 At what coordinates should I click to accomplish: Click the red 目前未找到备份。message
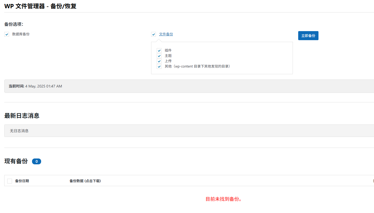pyautogui.click(x=224, y=199)
